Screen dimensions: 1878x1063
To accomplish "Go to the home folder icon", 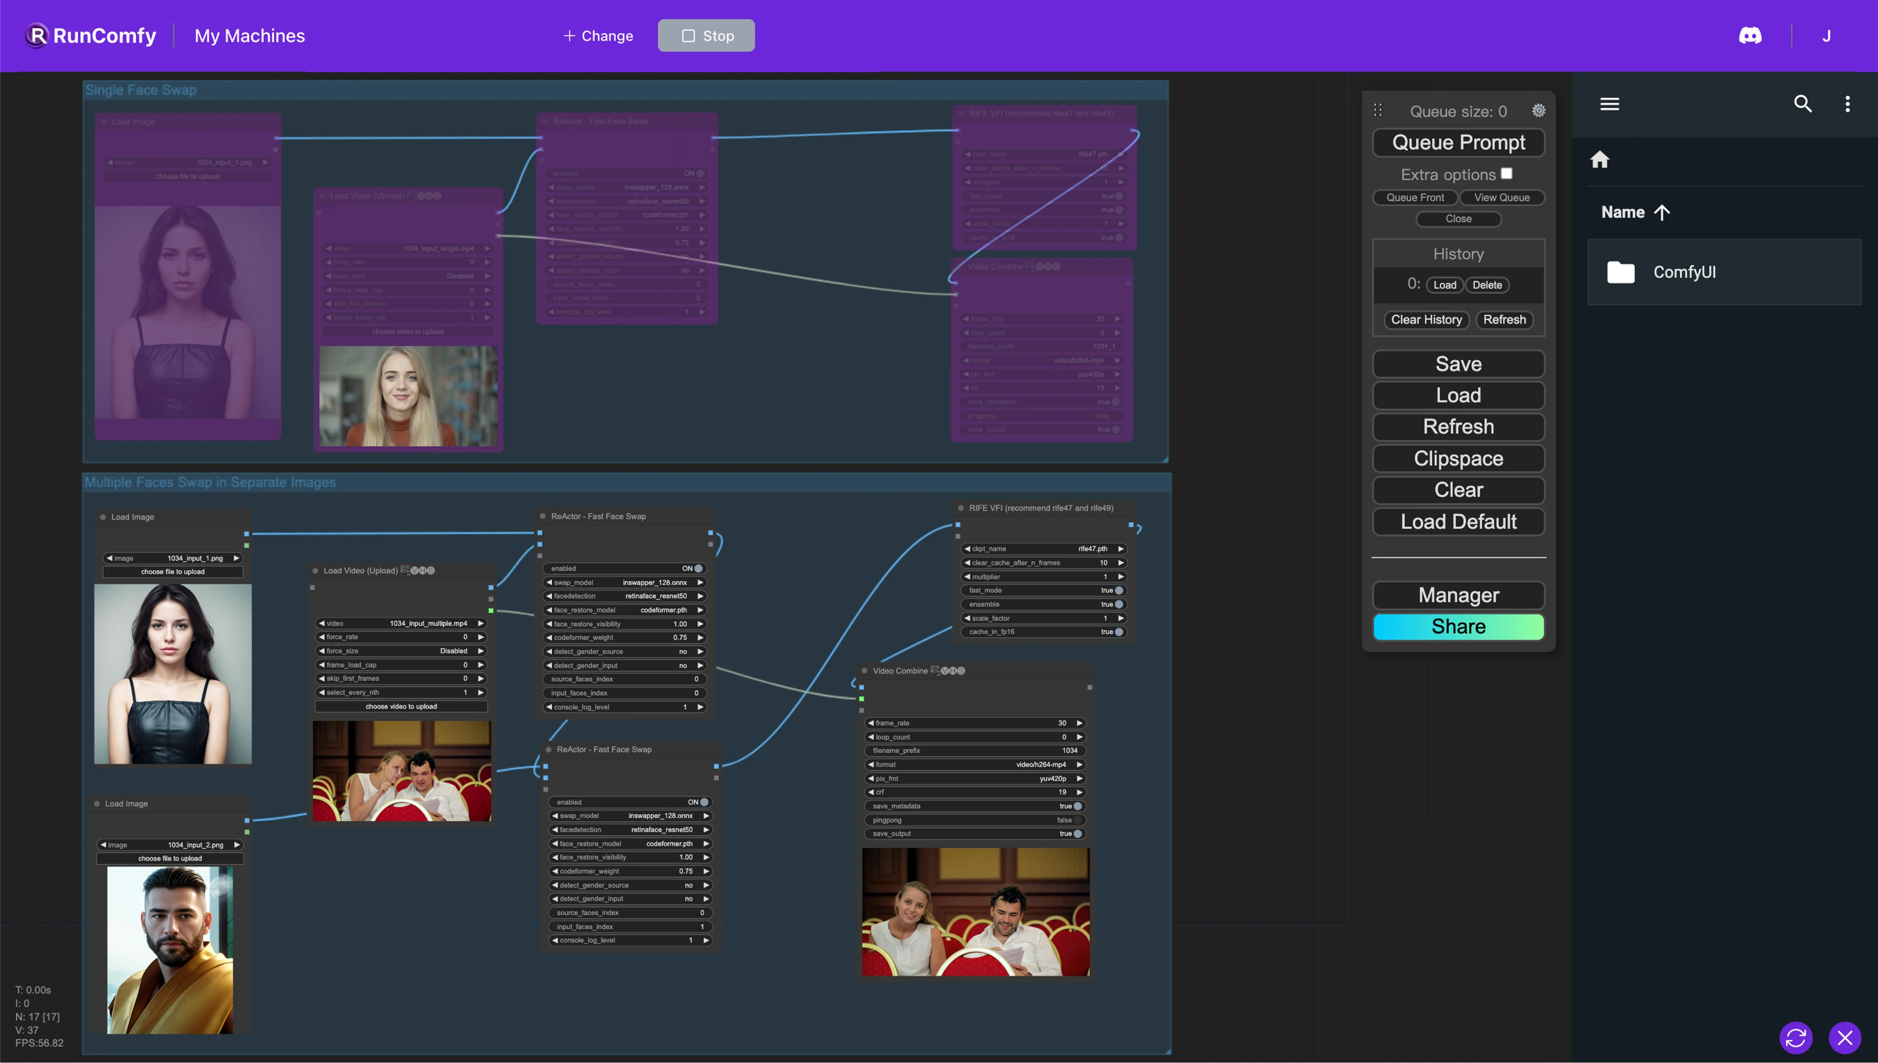I will [1600, 160].
